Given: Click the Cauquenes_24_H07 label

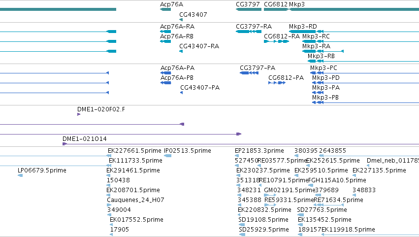Looking at the screenshot, I should click(135, 200).
